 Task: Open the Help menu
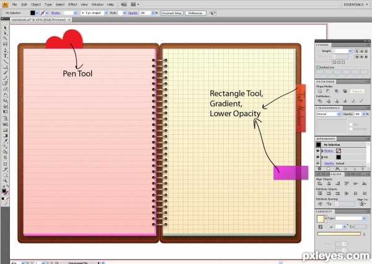(110, 4)
